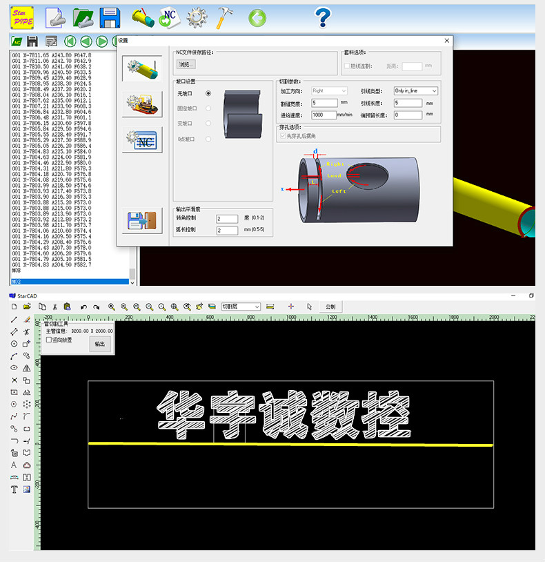Open the 加工方向 Right dropdown
The image size is (545, 562).
pos(329,91)
